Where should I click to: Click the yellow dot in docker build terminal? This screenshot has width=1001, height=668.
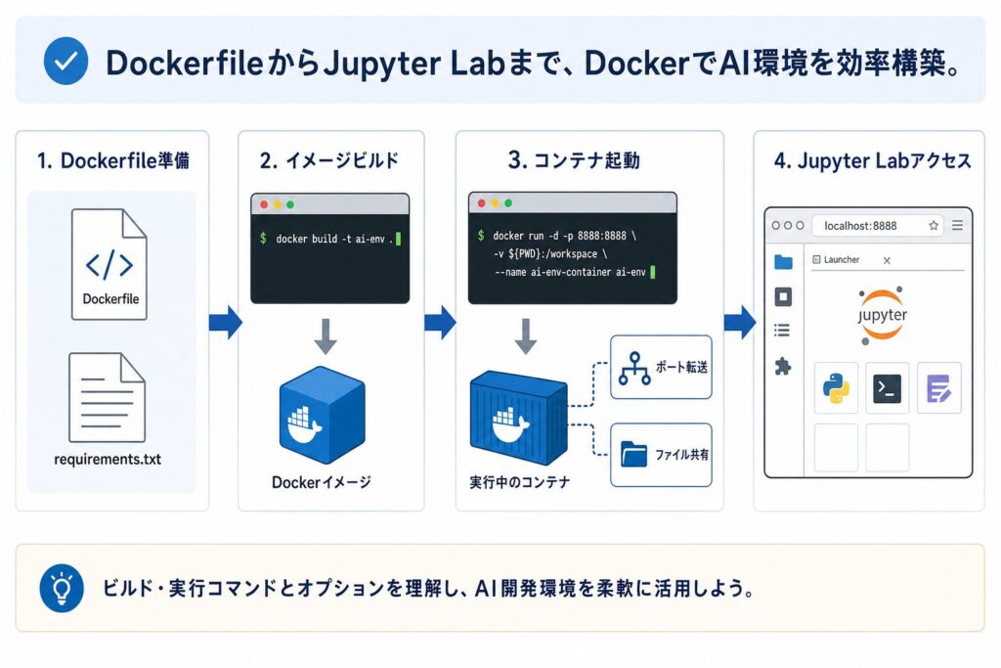pos(277,204)
